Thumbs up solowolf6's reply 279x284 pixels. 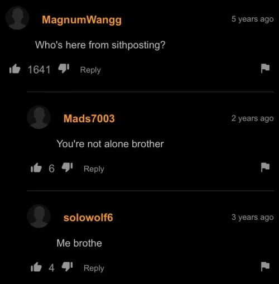tap(36, 267)
